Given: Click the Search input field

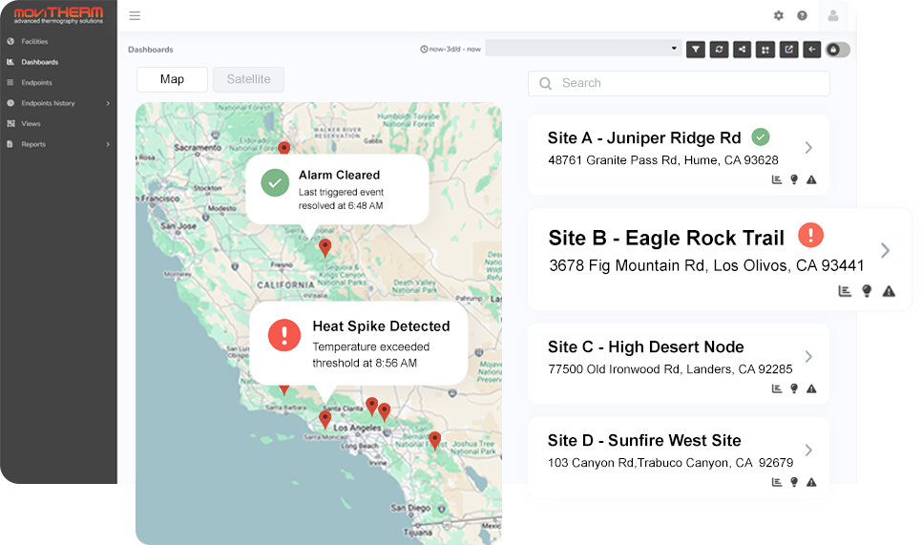Looking at the screenshot, I should [x=679, y=83].
